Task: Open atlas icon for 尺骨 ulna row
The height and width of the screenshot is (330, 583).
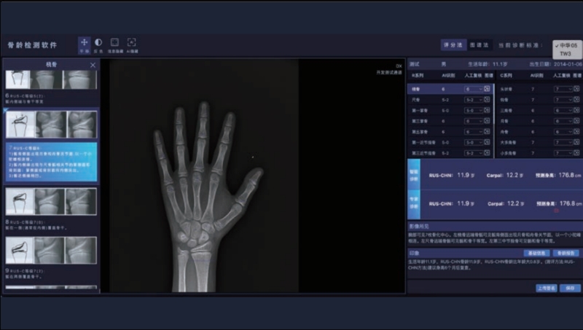Action: point(487,100)
